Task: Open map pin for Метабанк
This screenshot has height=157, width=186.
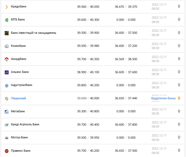Action: (179, 111)
